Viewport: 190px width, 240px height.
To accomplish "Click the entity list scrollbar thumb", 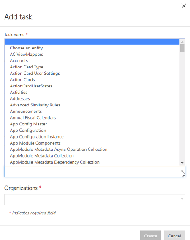I will coord(182,48).
